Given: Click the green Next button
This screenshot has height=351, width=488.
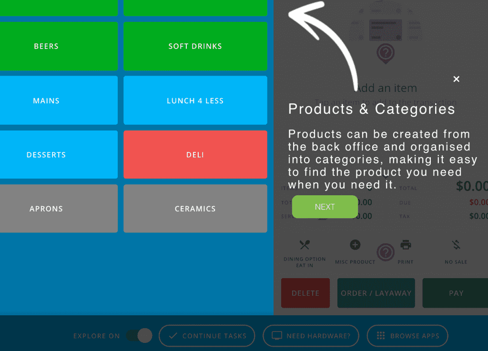Looking at the screenshot, I should (x=325, y=207).
